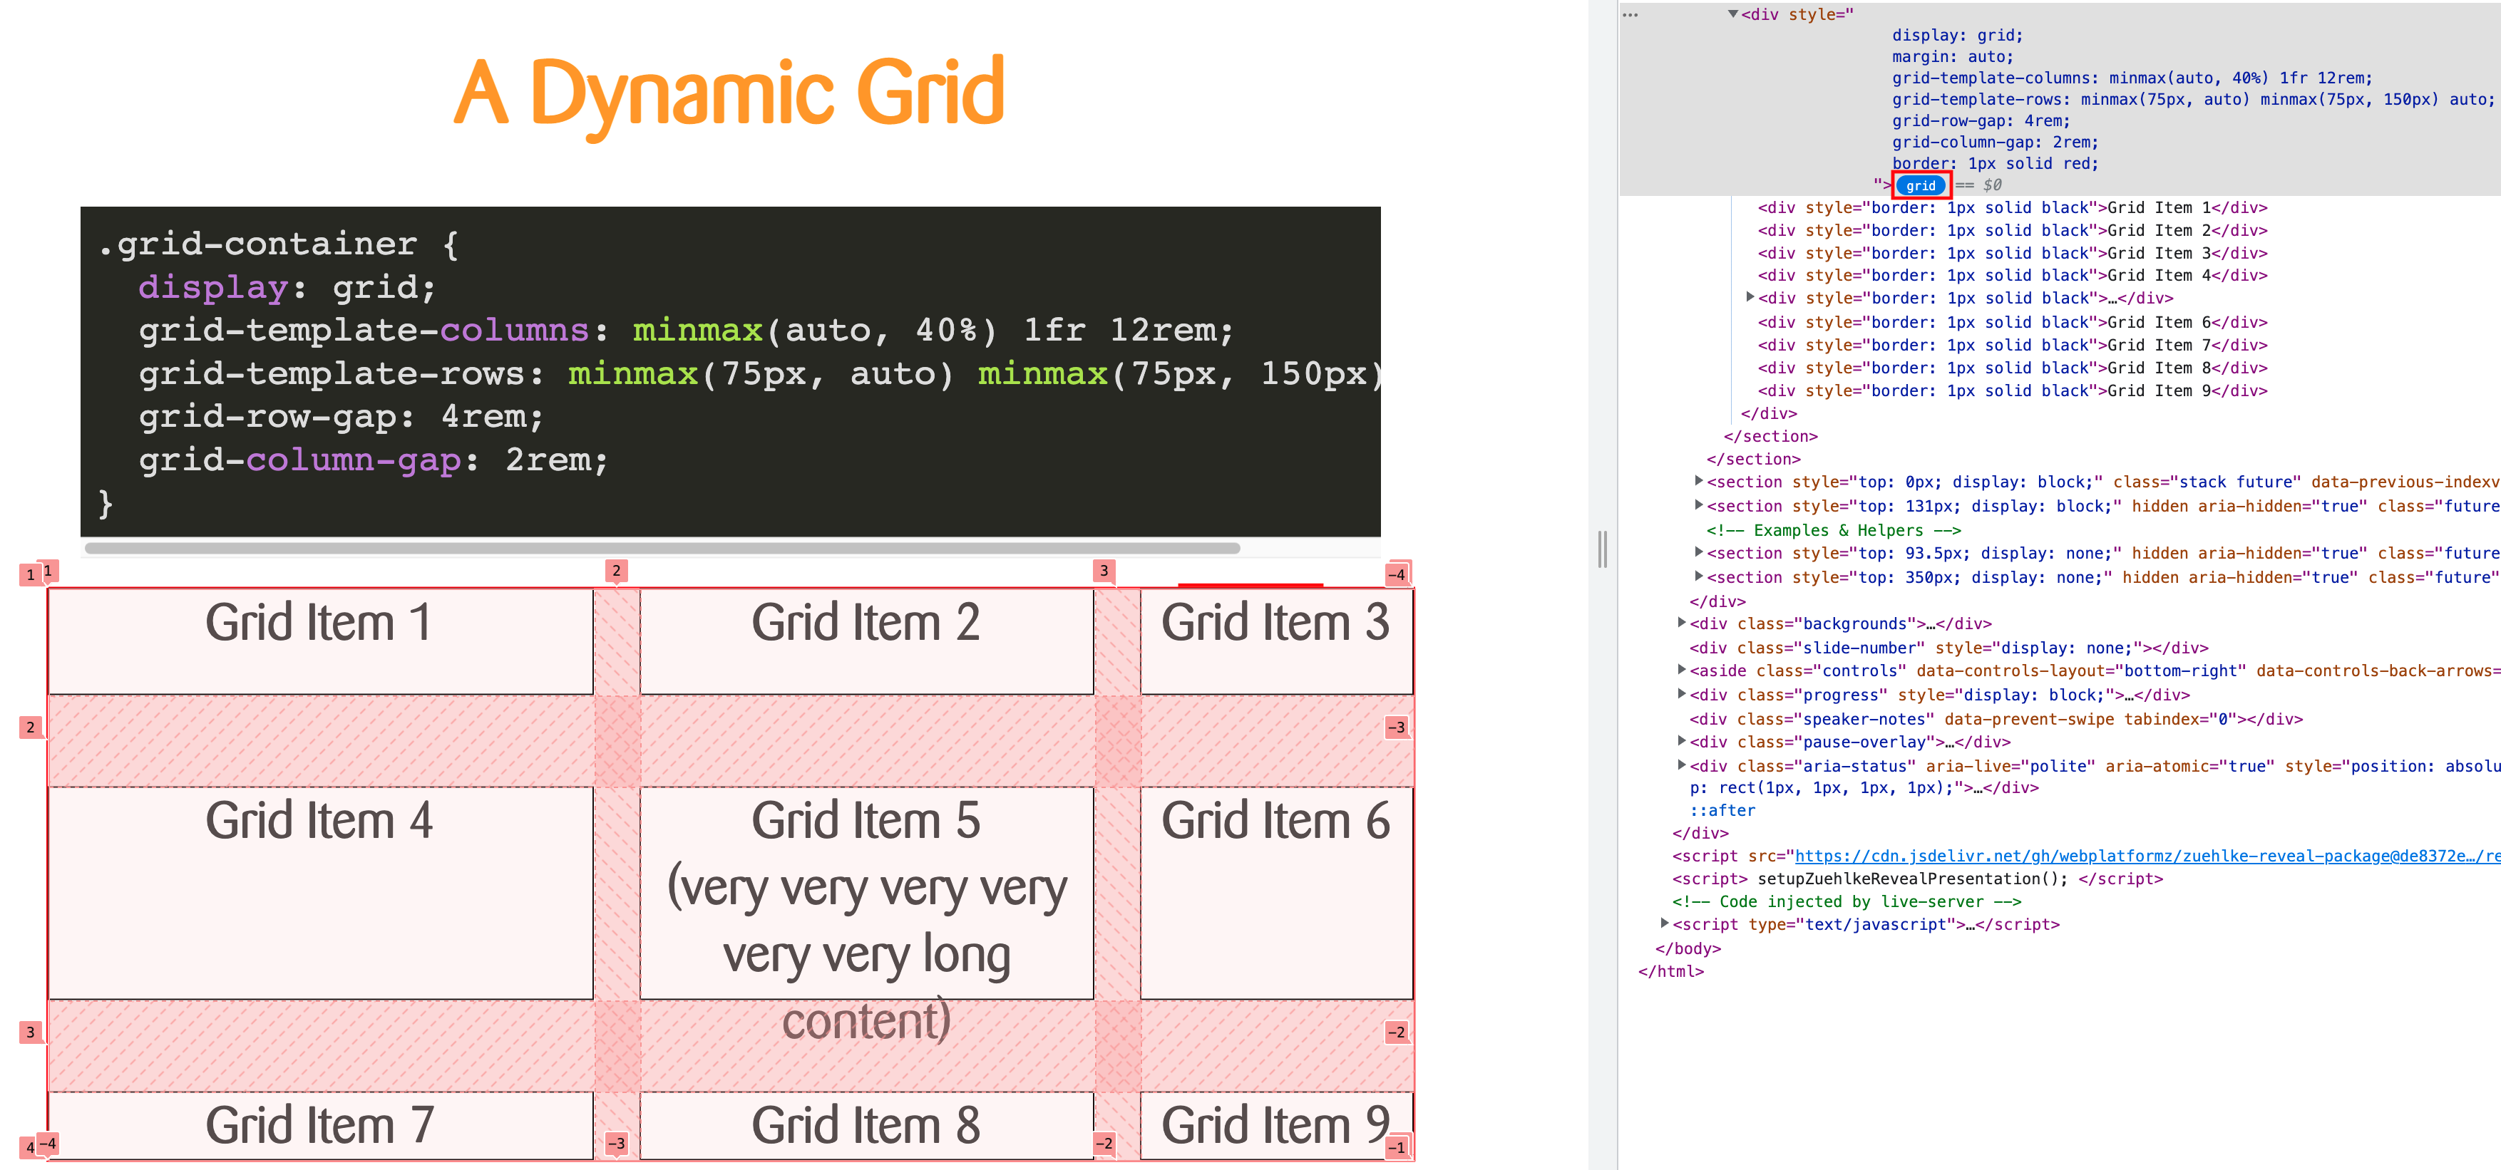Expand the aside class controls node
The width and height of the screenshot is (2501, 1170).
coord(1682,669)
